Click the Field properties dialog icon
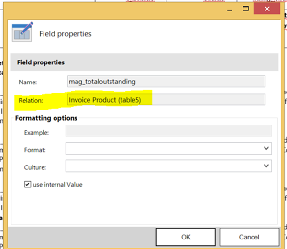287x249 pixels. tap(22, 32)
